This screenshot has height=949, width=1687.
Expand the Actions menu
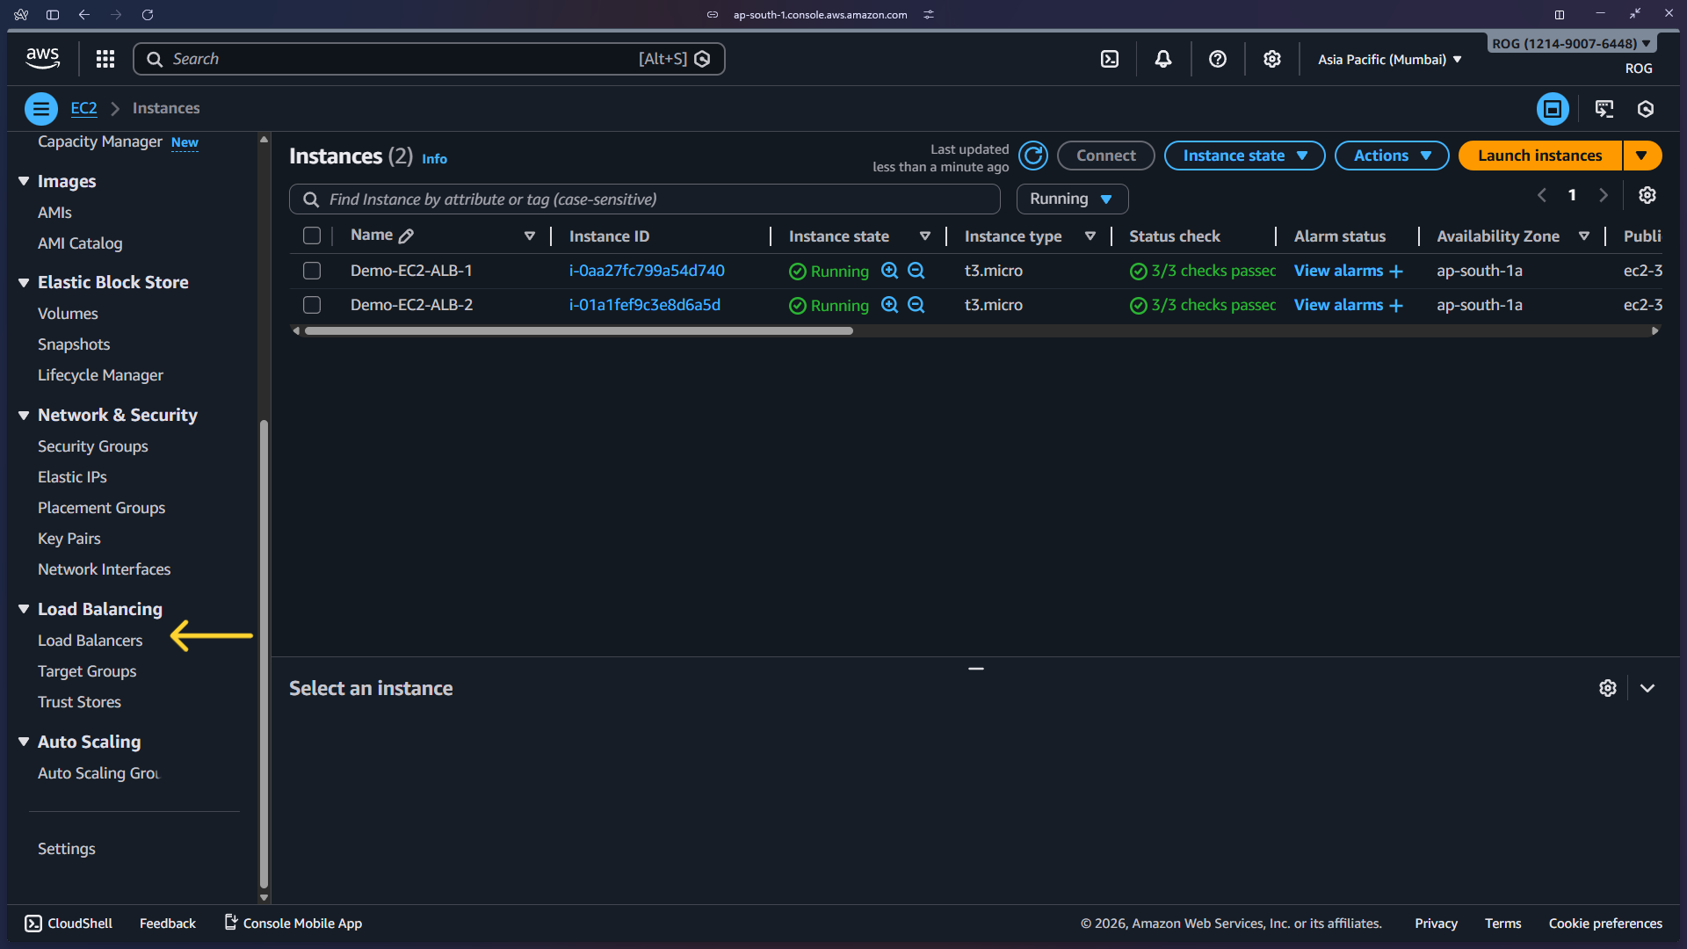coord(1391,156)
